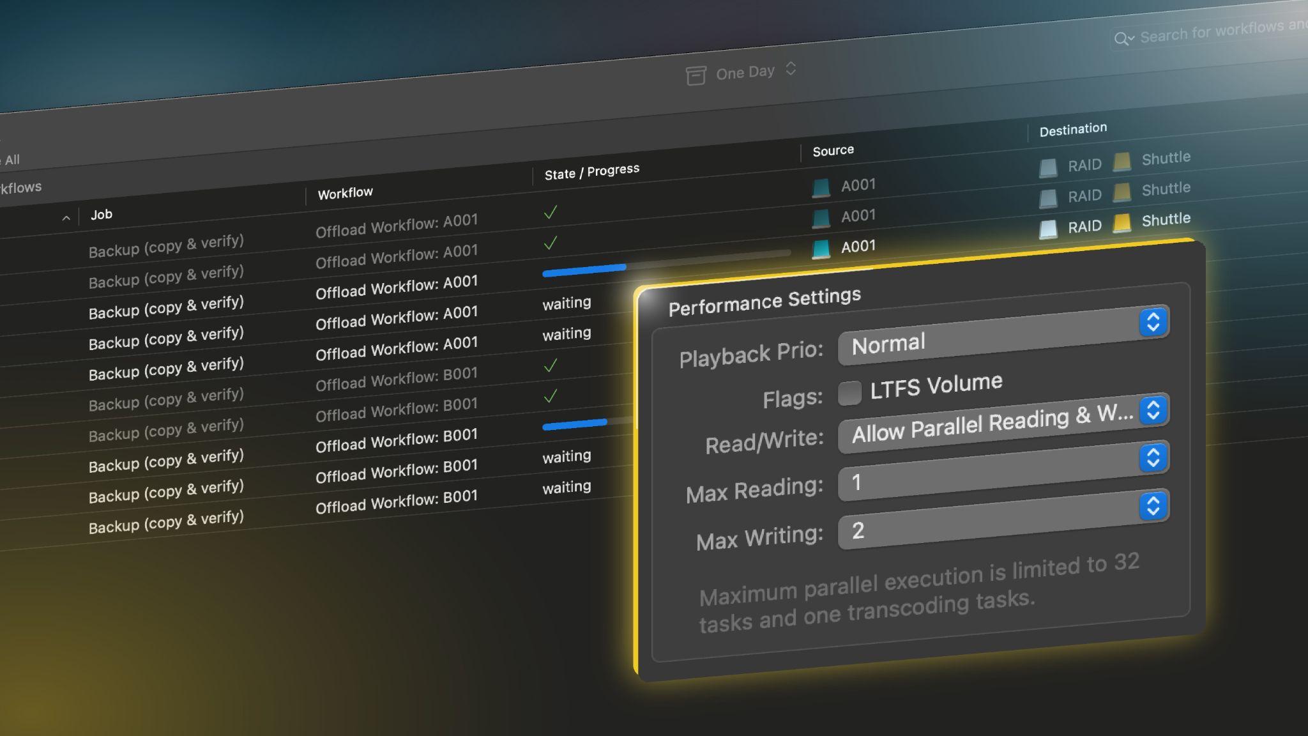Click the Workflow column header

345,193
